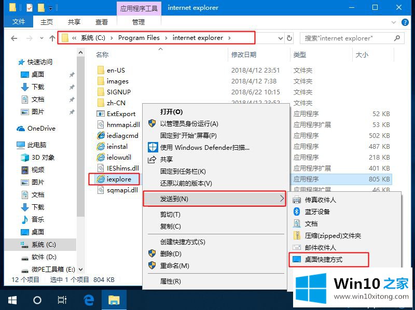The image size is (415, 310).
Task: Refresh the folder with the refresh icon
Action: click(289, 38)
